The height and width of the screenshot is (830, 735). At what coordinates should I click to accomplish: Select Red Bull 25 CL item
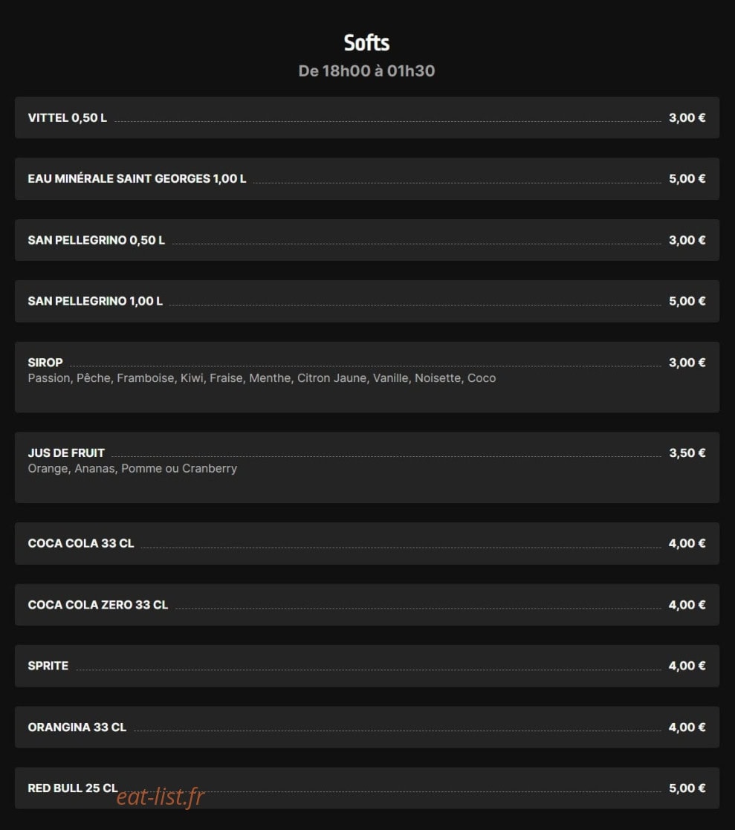coord(367,788)
